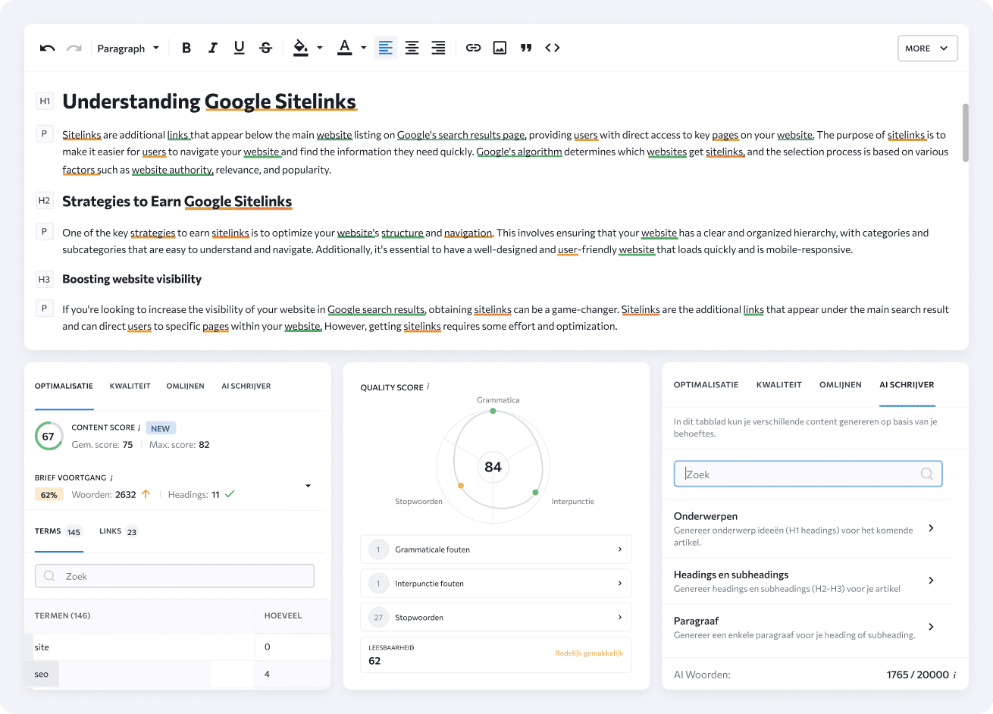Click the Grammatica point on the radar chart
This screenshot has width=993, height=714.
[x=493, y=411]
